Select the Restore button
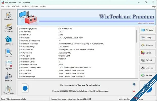Image resolution: width=157 pixels, height=101 pixels. click(147, 75)
